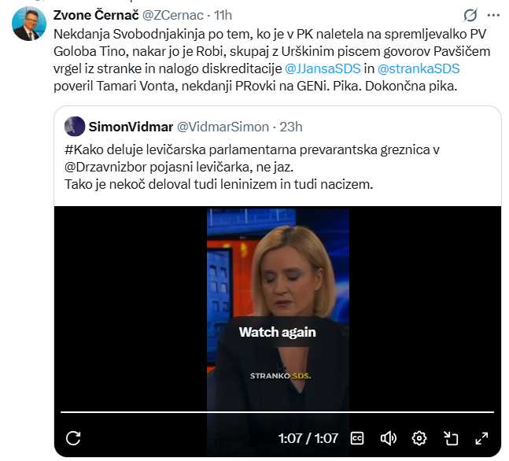The image size is (509, 461).
Task: Open the @strankaSDS mention link
Action: tap(419, 68)
